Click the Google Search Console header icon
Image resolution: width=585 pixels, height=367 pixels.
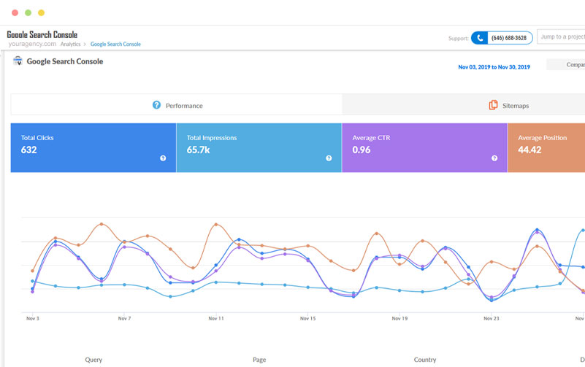pyautogui.click(x=18, y=61)
